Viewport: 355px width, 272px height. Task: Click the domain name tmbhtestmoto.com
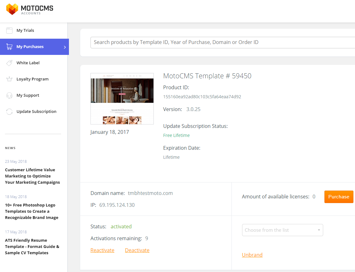[150, 193]
